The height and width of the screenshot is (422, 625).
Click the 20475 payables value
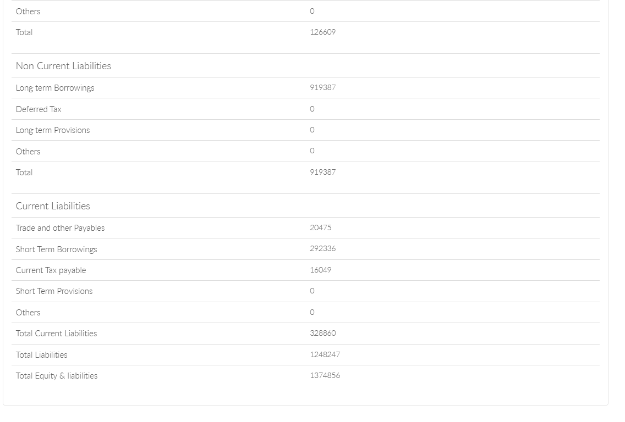coord(320,227)
